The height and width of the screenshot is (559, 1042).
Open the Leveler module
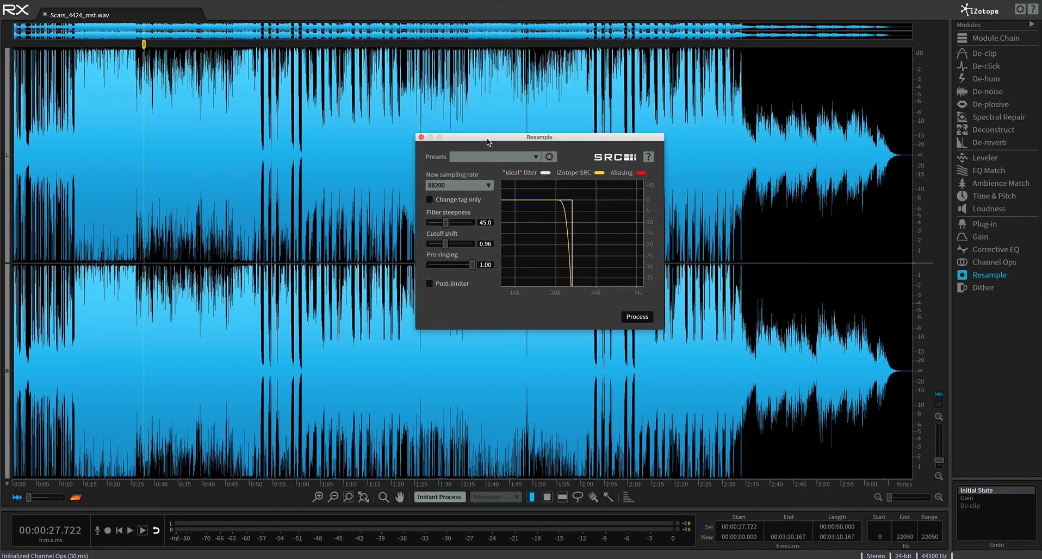(985, 158)
